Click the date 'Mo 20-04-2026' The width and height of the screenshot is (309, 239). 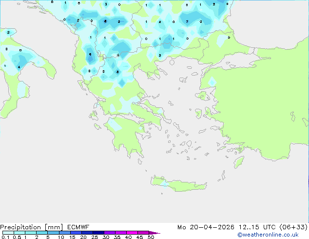coord(206,227)
